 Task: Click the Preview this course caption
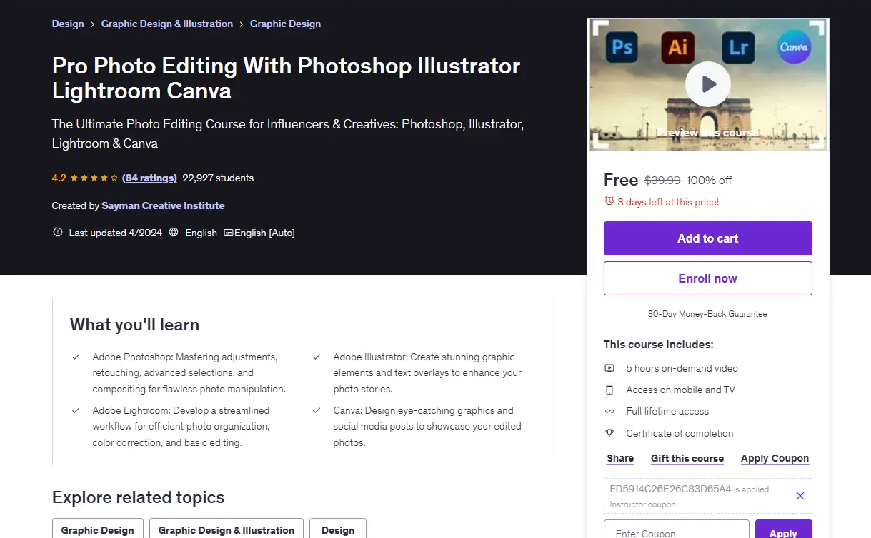click(x=707, y=133)
